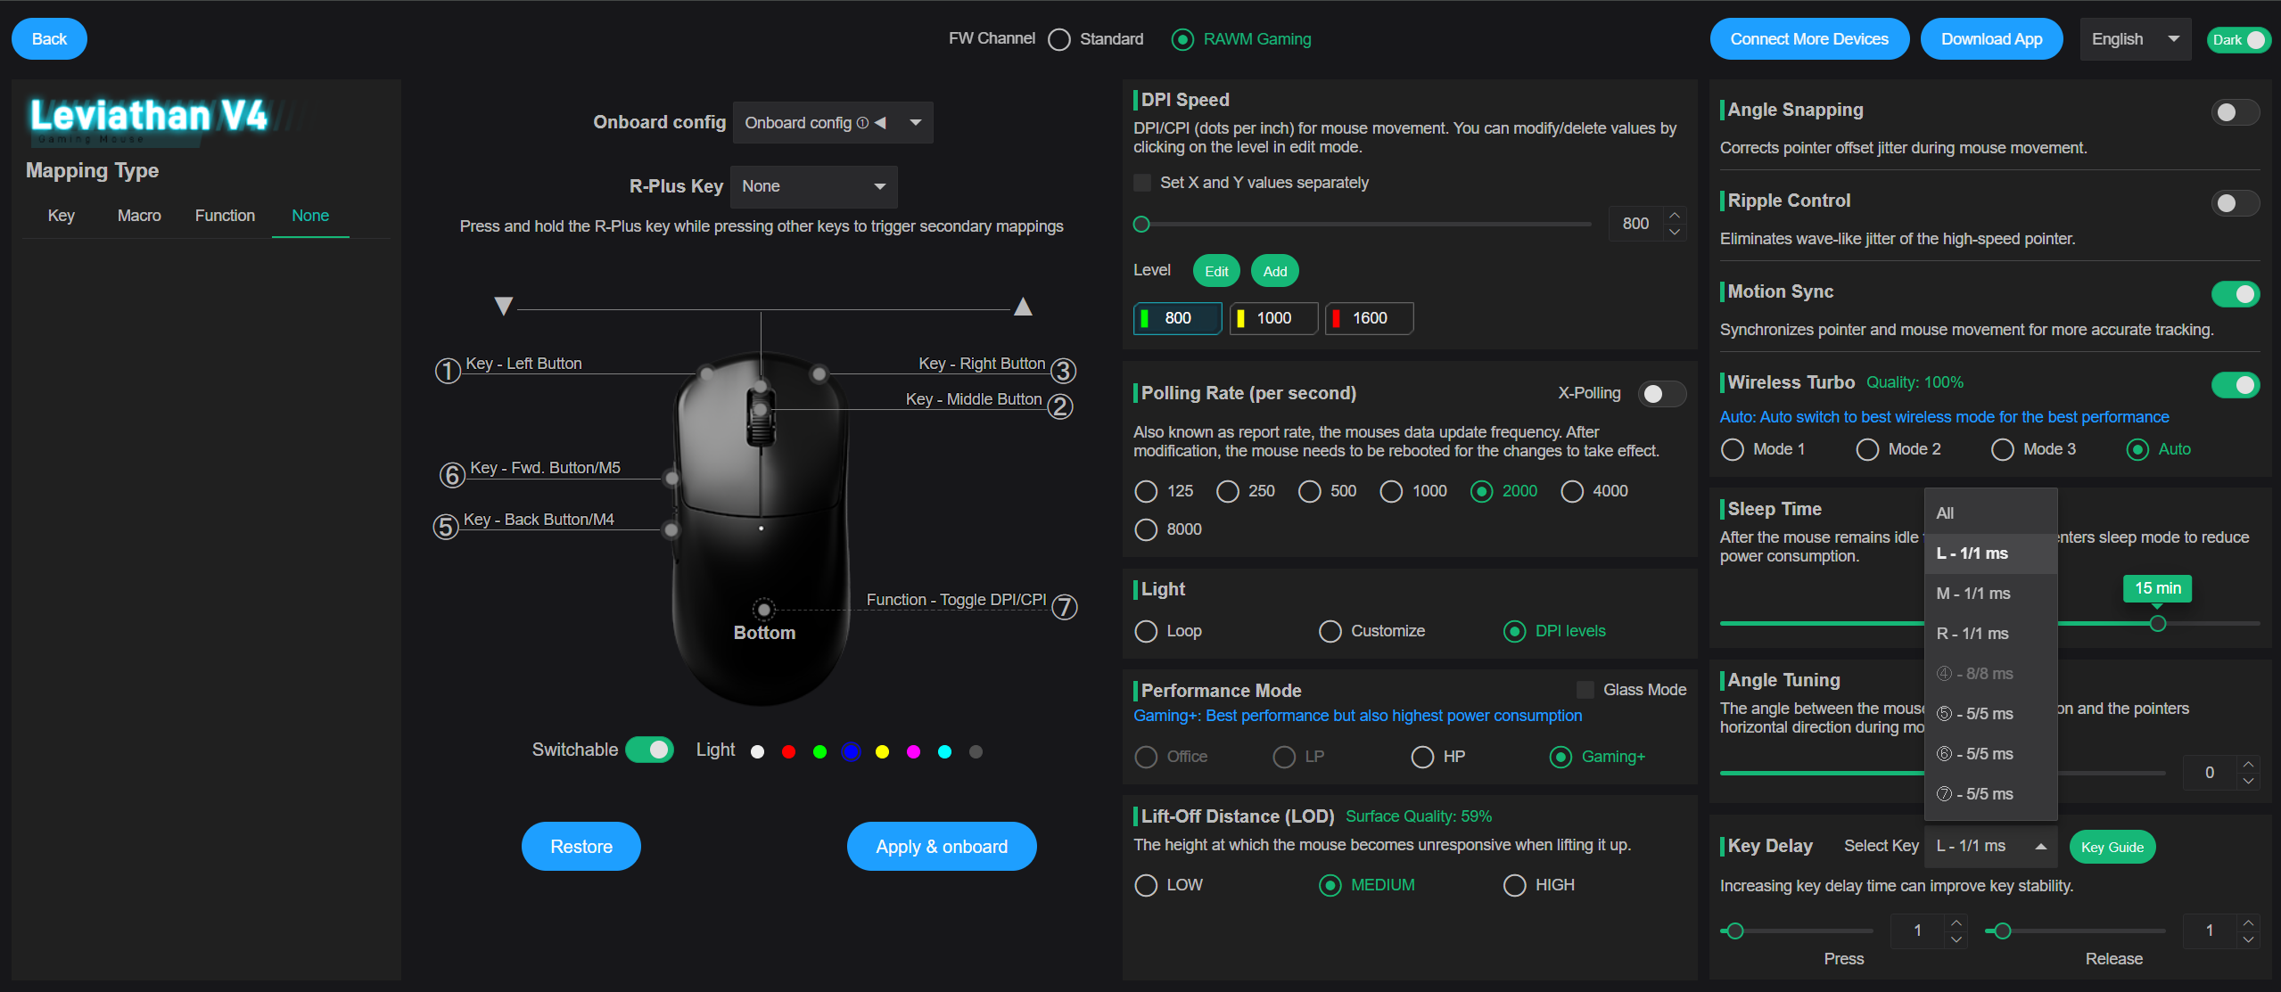Click the left button marker number 1
This screenshot has height=992, width=2281.
[448, 370]
